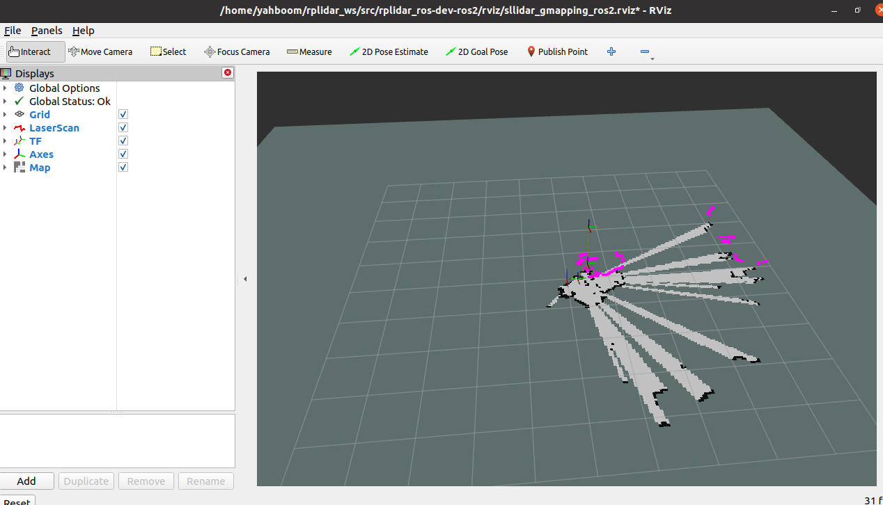Click the Global Status checkmark icon
This screenshot has width=883, height=505.
point(19,101)
